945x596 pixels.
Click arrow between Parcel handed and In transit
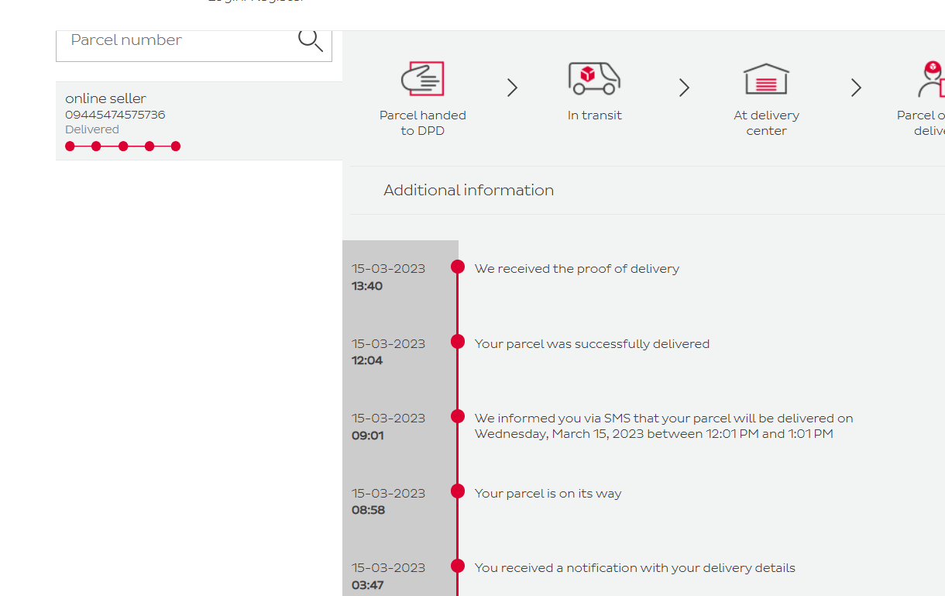point(512,88)
